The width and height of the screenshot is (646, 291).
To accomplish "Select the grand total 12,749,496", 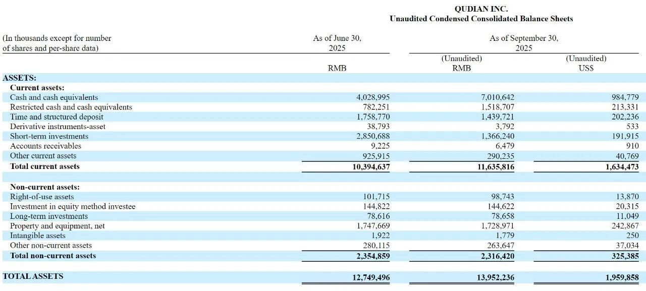I will click(x=371, y=277).
